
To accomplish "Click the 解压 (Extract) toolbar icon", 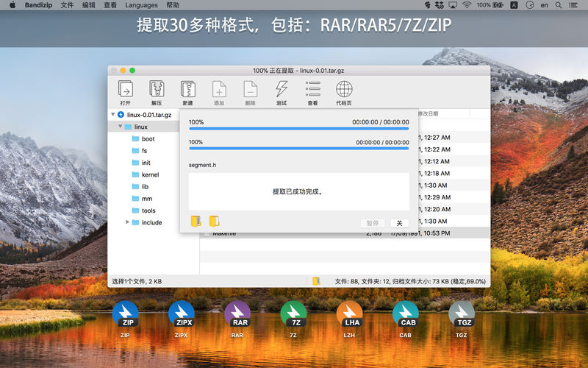I will point(157,89).
